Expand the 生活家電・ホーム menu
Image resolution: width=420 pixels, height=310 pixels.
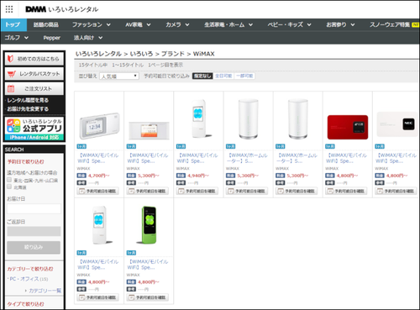pyautogui.click(x=228, y=24)
